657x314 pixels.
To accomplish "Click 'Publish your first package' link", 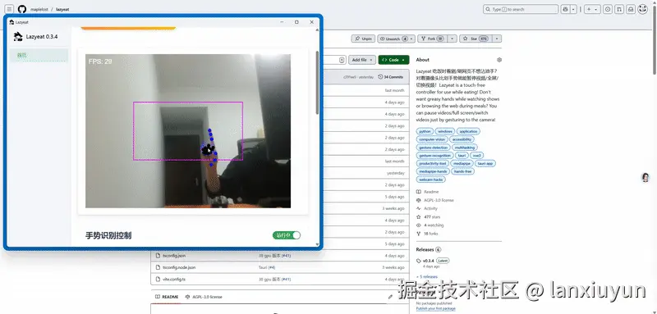I will (436, 308).
